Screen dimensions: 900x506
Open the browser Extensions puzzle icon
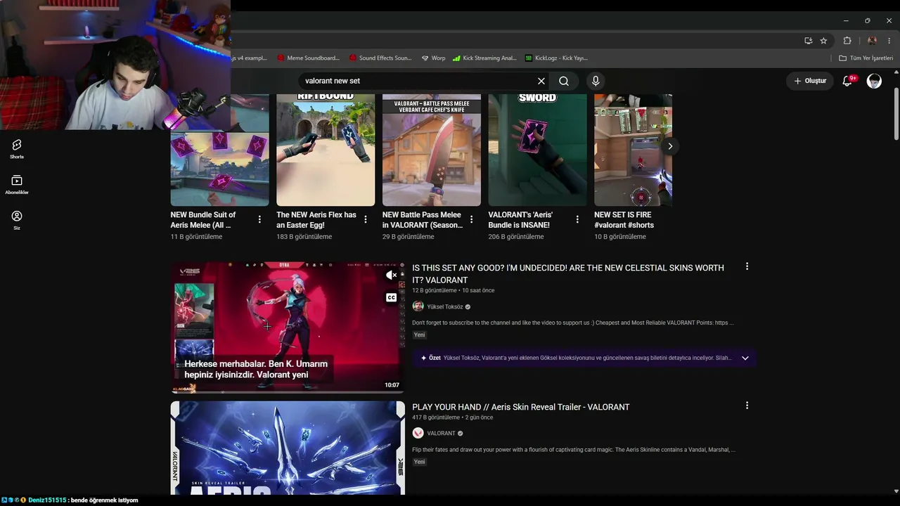coord(847,41)
